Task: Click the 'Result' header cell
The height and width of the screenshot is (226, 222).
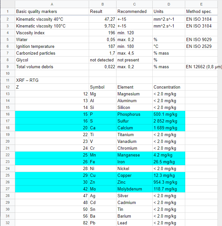Action: tap(103, 11)
